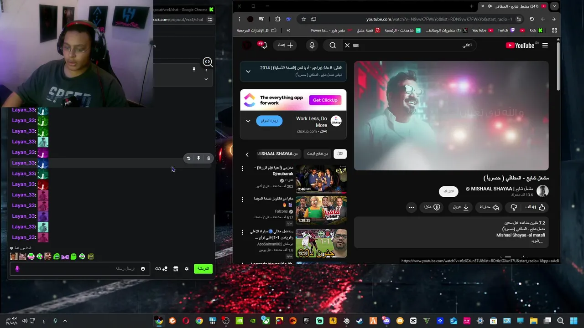Open the Twitch bookmark
Viewport: 584px width, 328px height.
pos(506,31)
